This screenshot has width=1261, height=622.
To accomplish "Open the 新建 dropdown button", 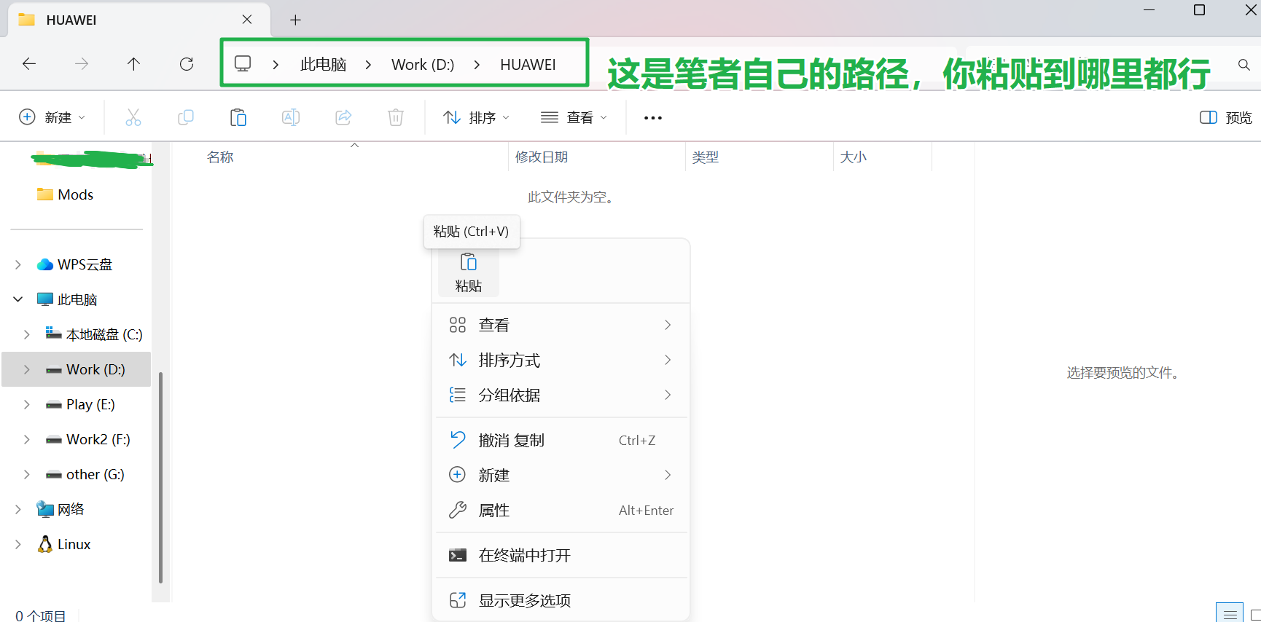I will point(52,117).
